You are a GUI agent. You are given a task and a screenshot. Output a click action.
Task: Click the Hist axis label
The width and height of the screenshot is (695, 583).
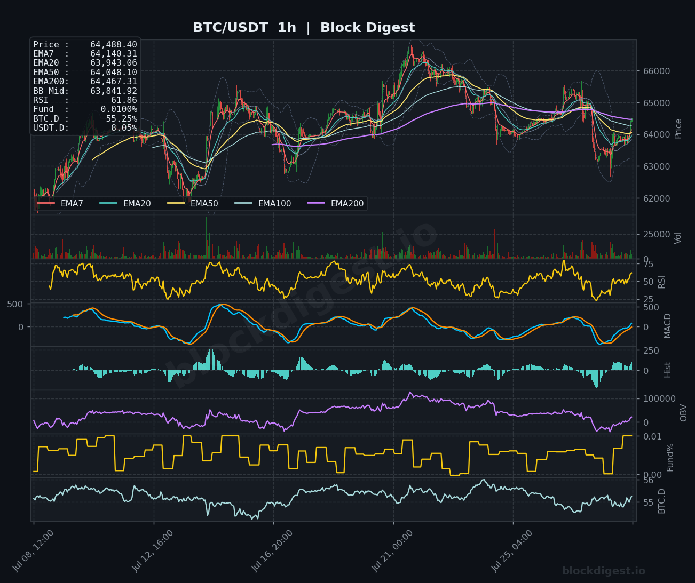[x=668, y=370]
